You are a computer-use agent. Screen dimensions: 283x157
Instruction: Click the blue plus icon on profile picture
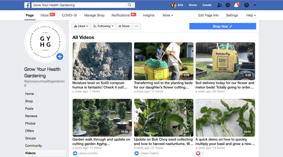[x=60, y=57]
